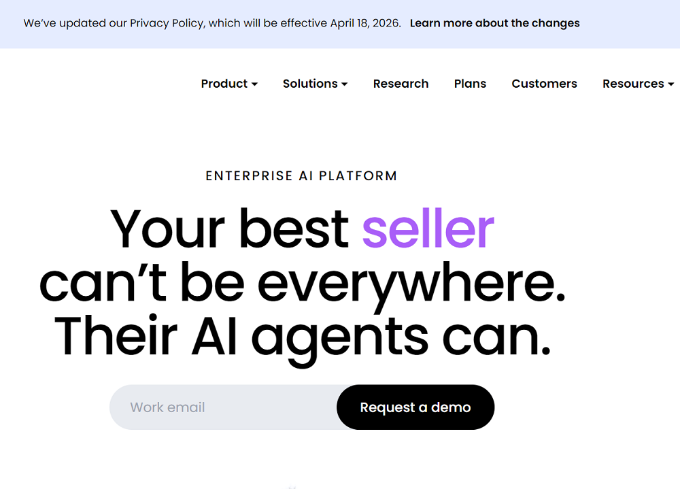This screenshot has height=489, width=680.
Task: Click the Enterprise AI Platform label
Action: pos(301,175)
